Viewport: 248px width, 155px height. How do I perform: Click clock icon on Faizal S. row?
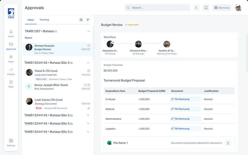[x=89, y=71]
